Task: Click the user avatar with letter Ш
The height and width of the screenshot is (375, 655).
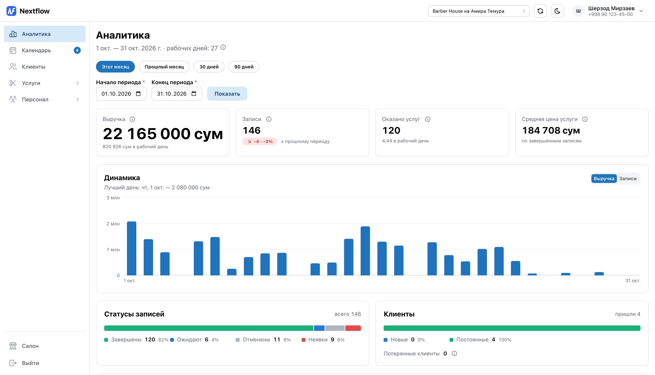Action: pos(578,11)
